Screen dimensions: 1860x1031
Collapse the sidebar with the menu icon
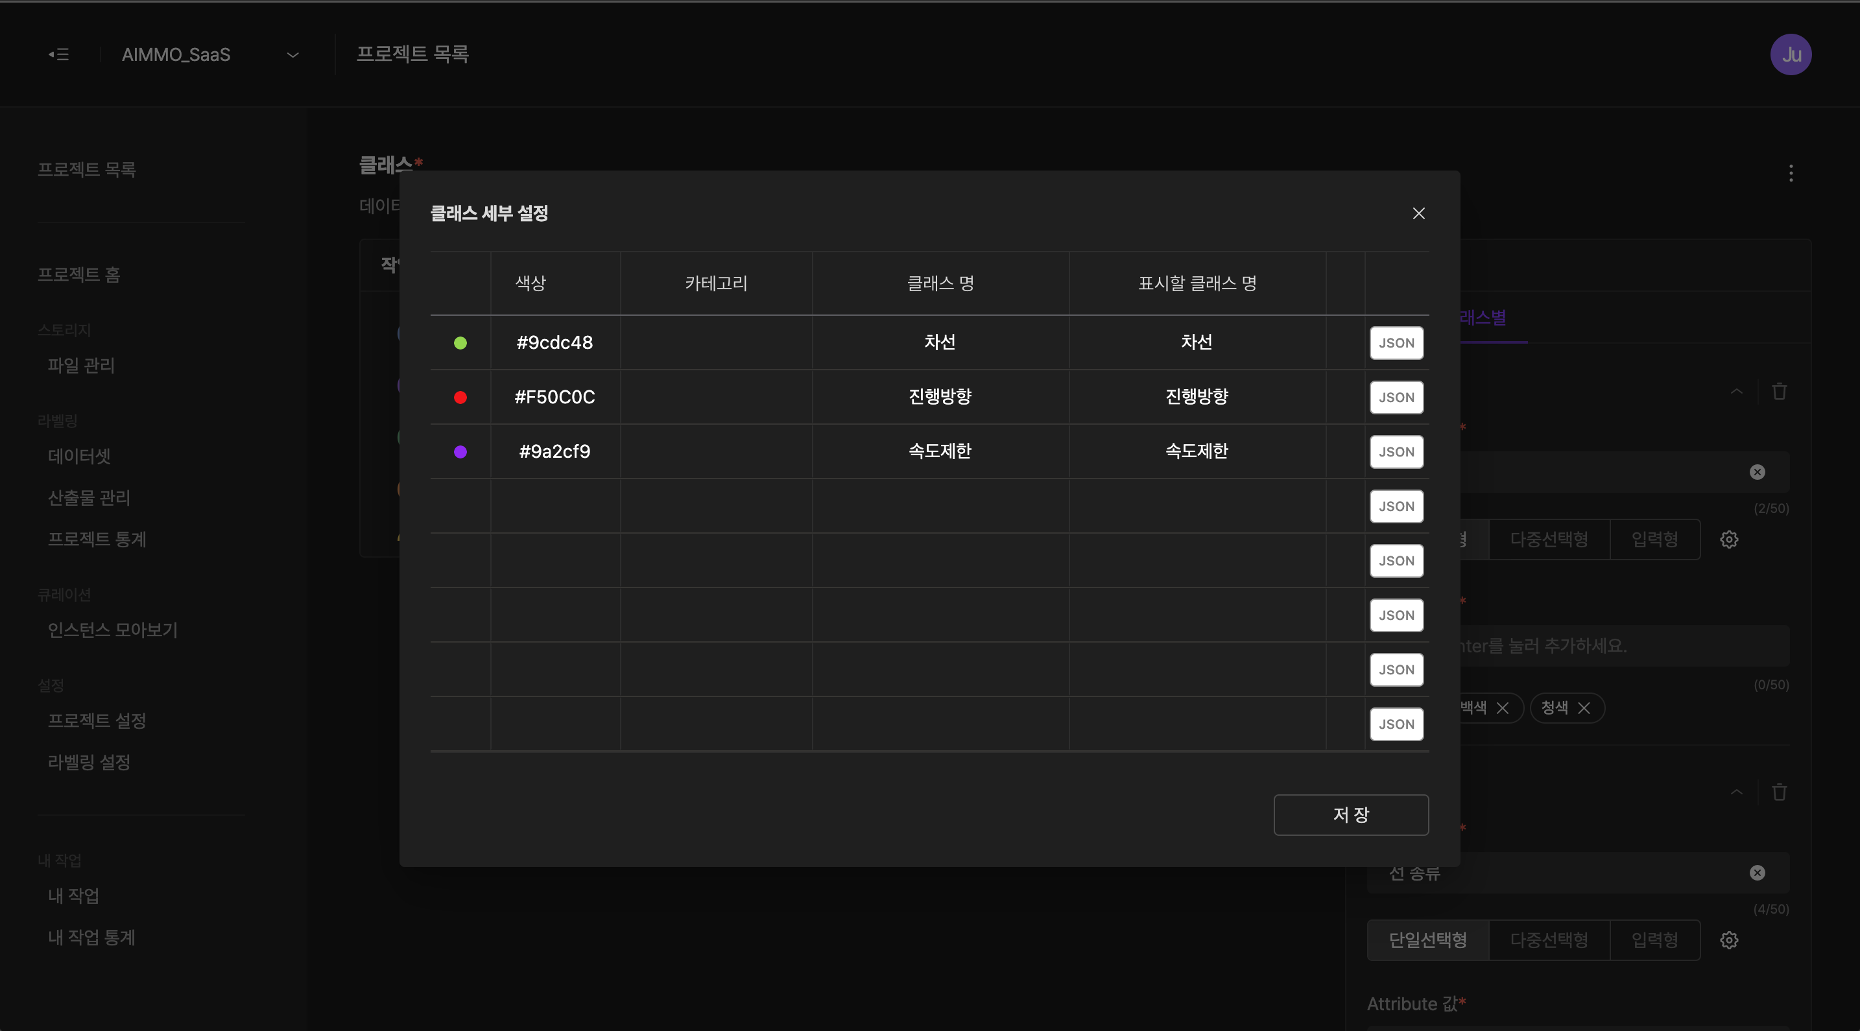[x=58, y=54]
